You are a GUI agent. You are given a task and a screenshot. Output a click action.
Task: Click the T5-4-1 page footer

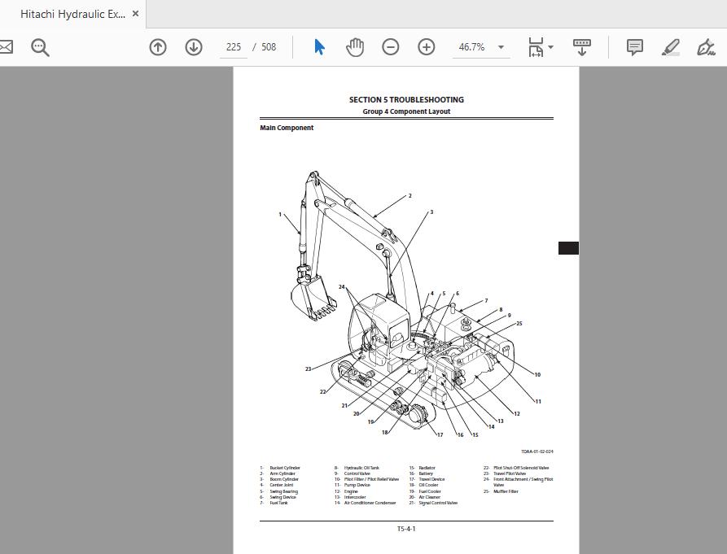click(x=406, y=529)
